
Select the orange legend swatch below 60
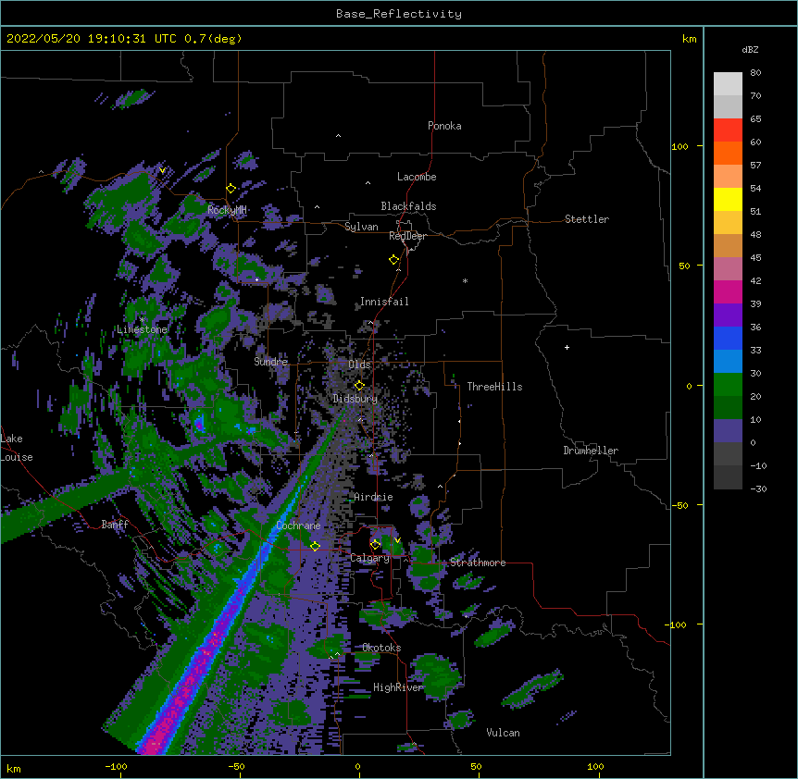728,153
